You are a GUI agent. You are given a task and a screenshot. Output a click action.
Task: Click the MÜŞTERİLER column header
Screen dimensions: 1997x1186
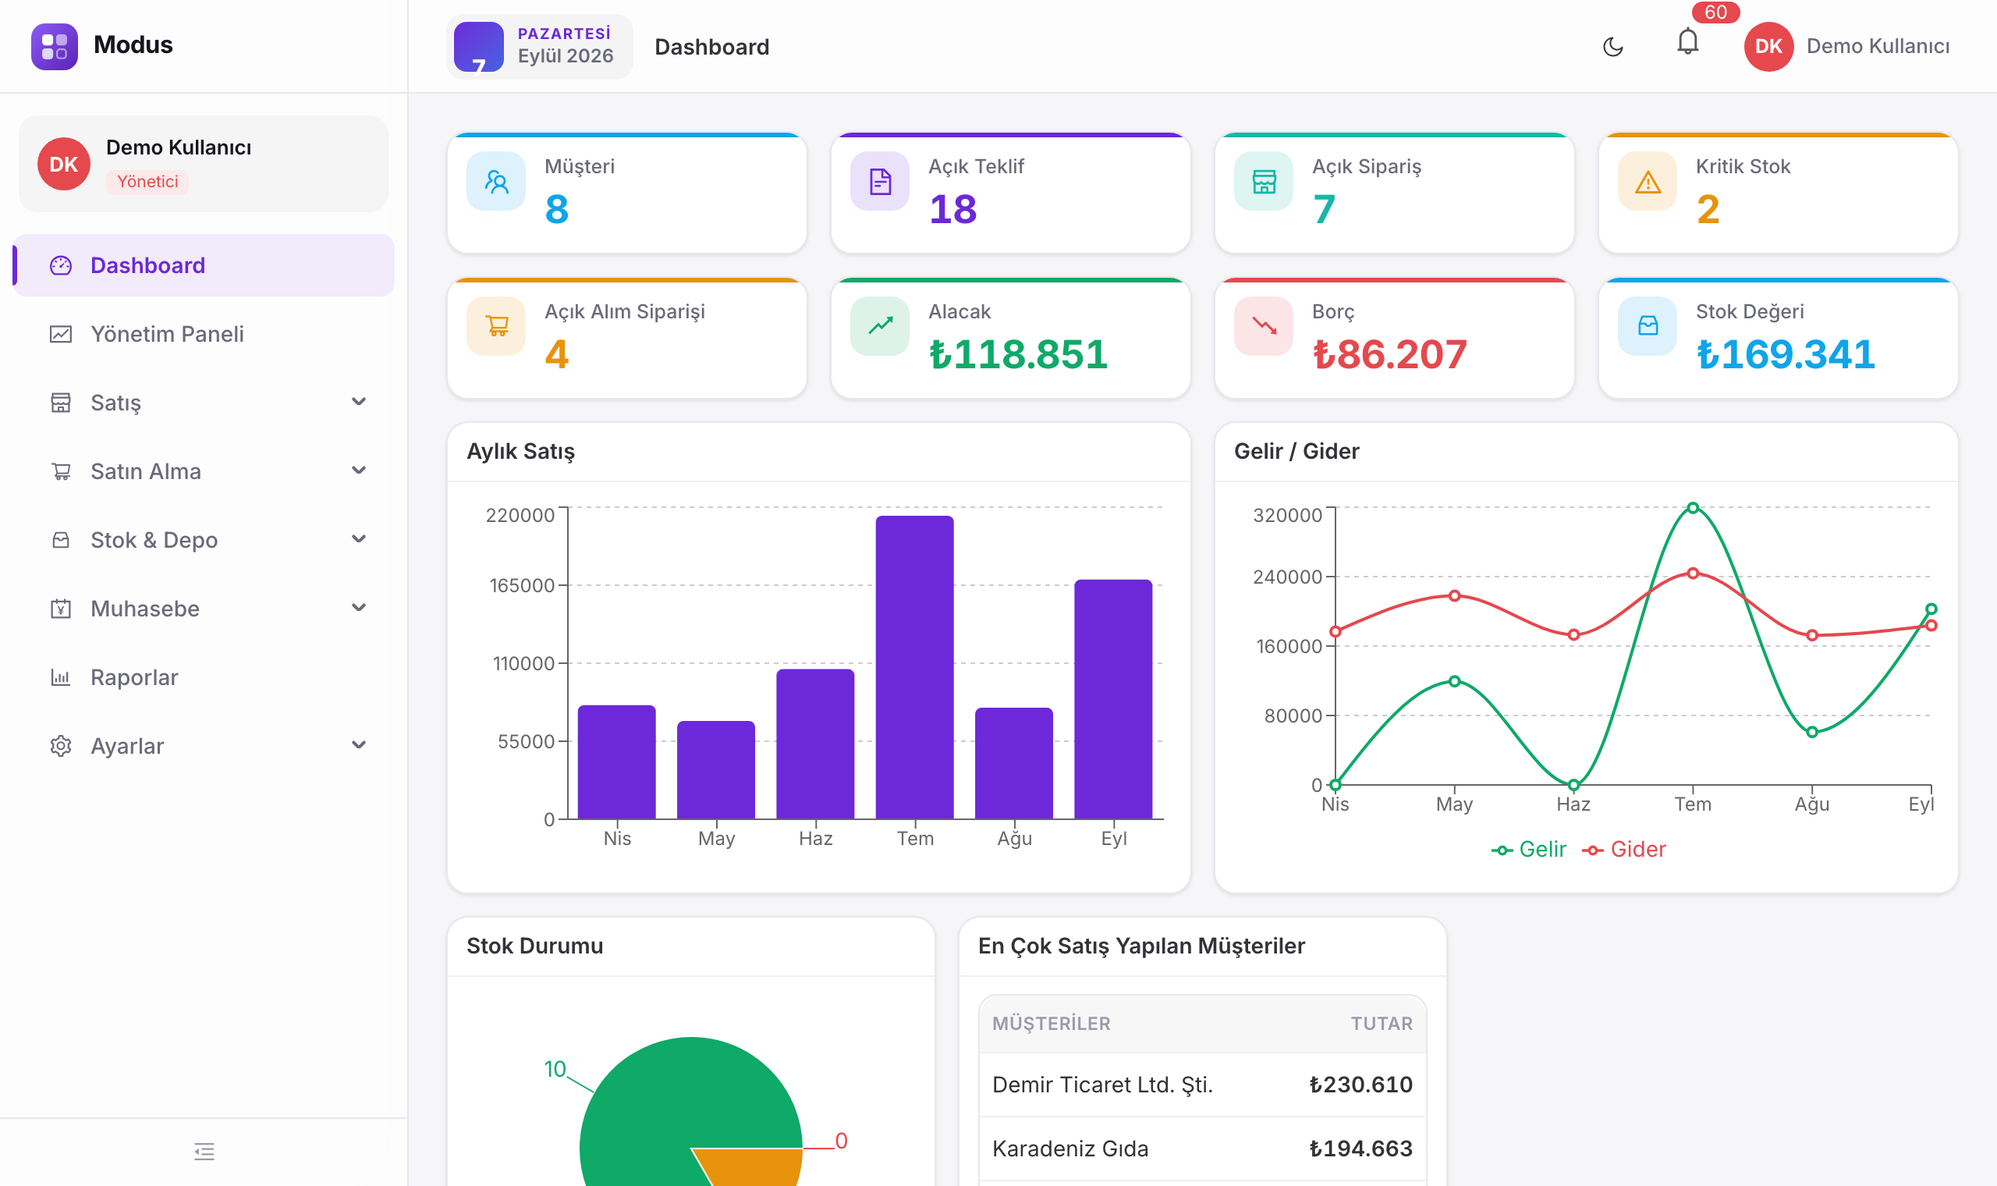pos(1052,1024)
